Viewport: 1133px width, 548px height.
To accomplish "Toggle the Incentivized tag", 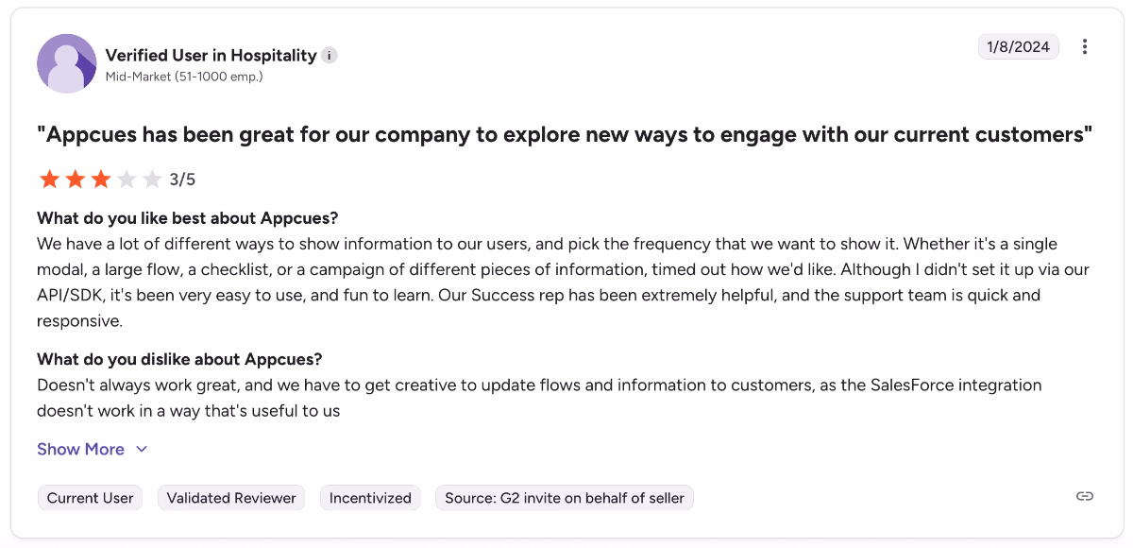I will coord(370,498).
